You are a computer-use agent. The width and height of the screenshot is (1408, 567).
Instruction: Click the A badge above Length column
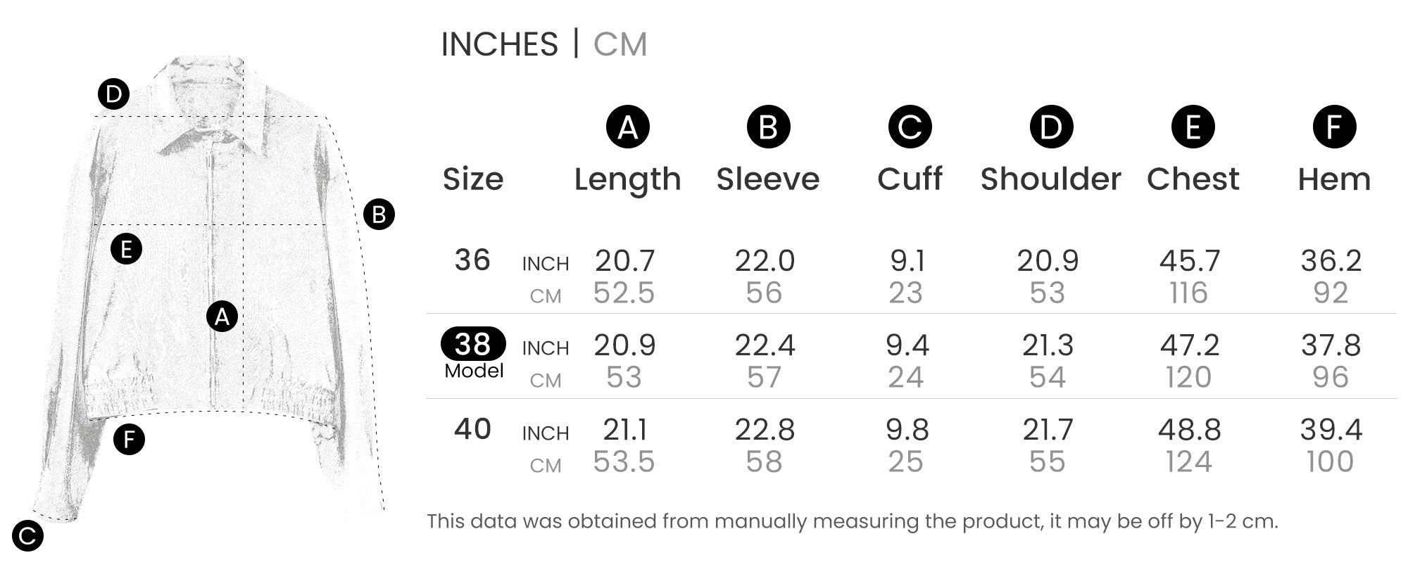(x=627, y=127)
